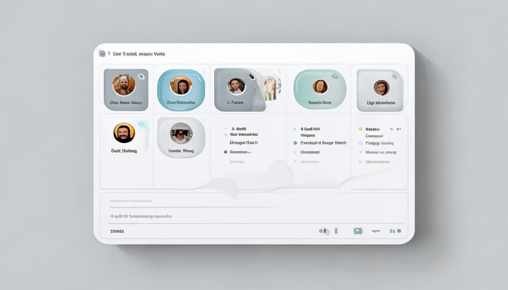Select the dark filled radio button in the left list
The image size is (508, 290).
[226, 152]
